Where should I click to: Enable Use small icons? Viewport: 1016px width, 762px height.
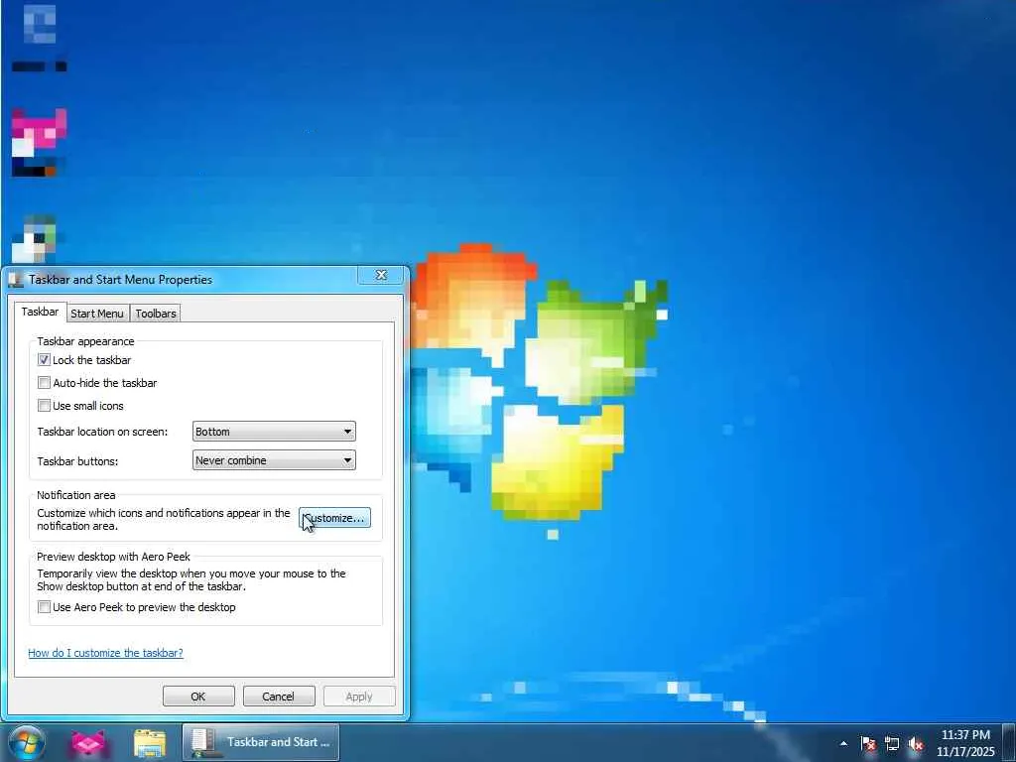44,406
